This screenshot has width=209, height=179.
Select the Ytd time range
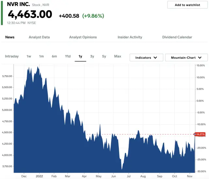68,56
